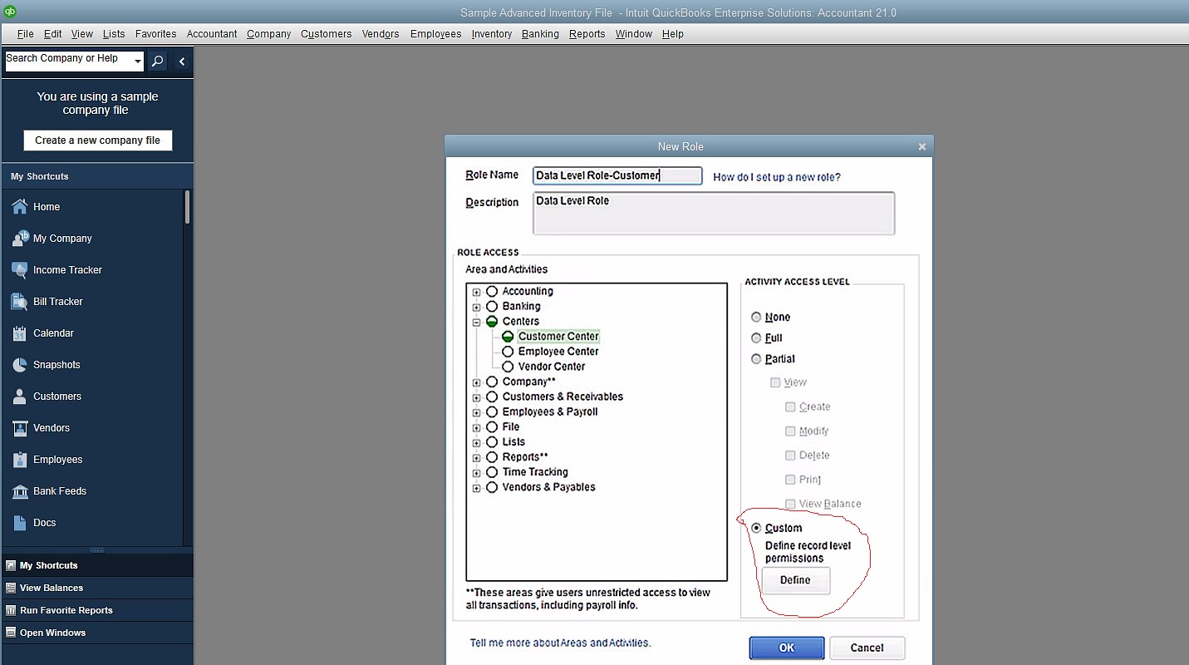1189x665 pixels.
Task: Select Customer Center in the tree
Action: point(558,337)
